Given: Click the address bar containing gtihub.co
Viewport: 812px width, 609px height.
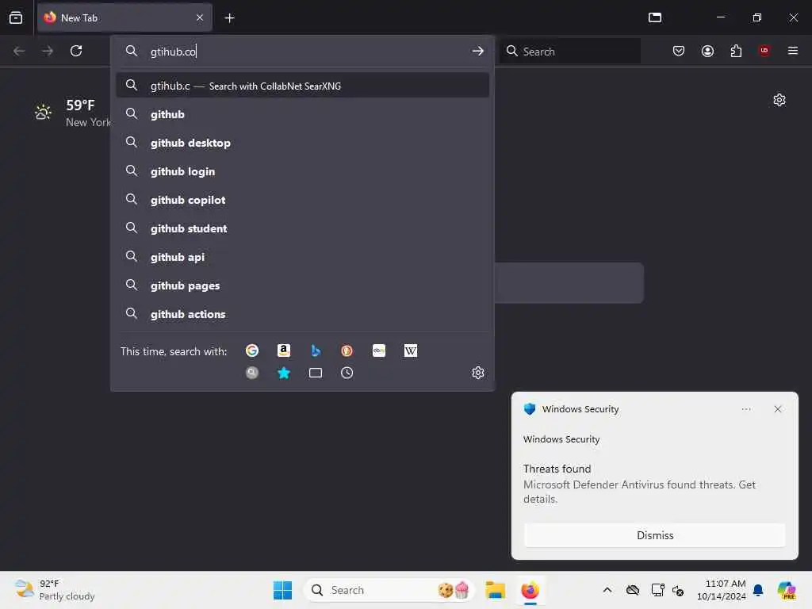Looking at the screenshot, I should point(302,52).
